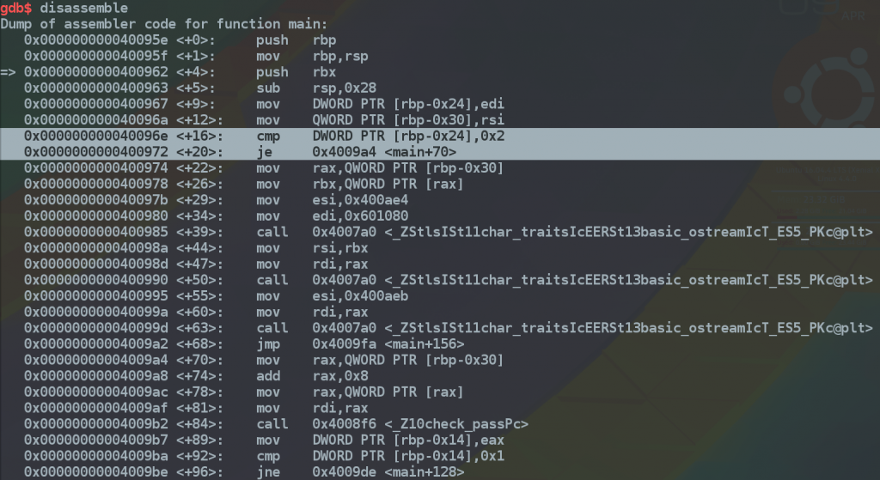Click the mov DWORD PTR [rbp-0x14],eax line
This screenshot has width=880, height=480.
pyautogui.click(x=264, y=441)
